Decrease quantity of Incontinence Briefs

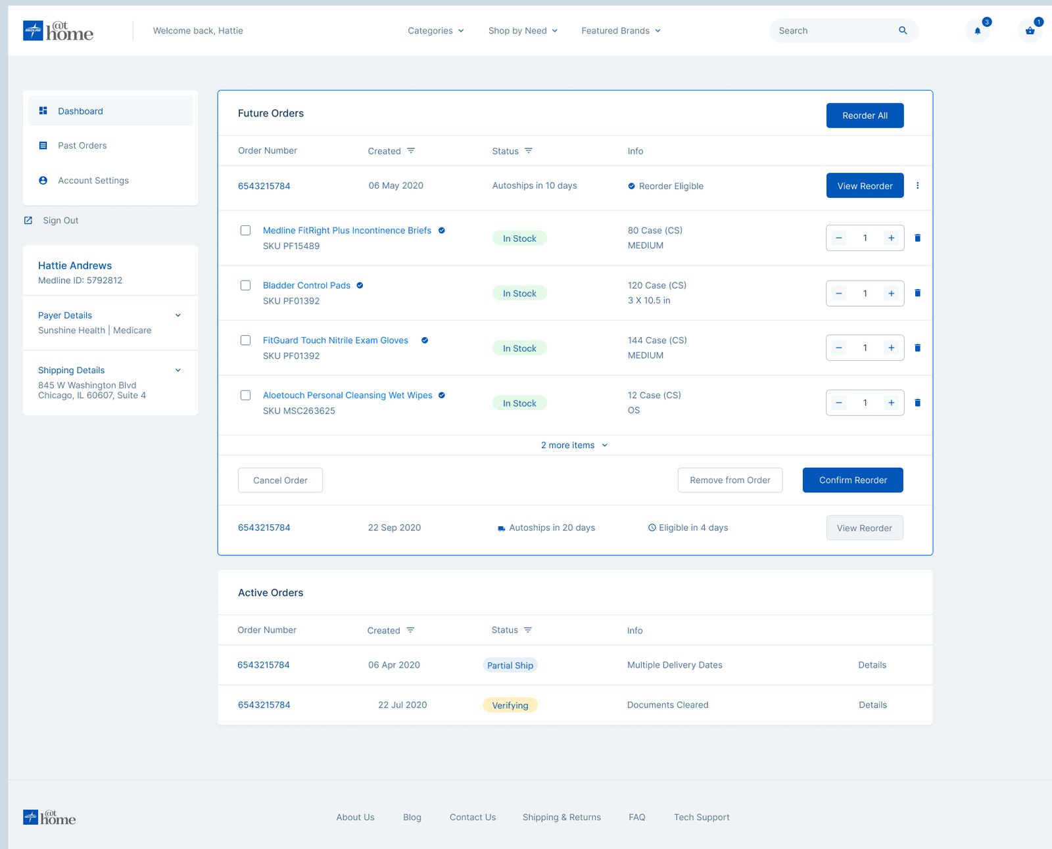(x=839, y=238)
